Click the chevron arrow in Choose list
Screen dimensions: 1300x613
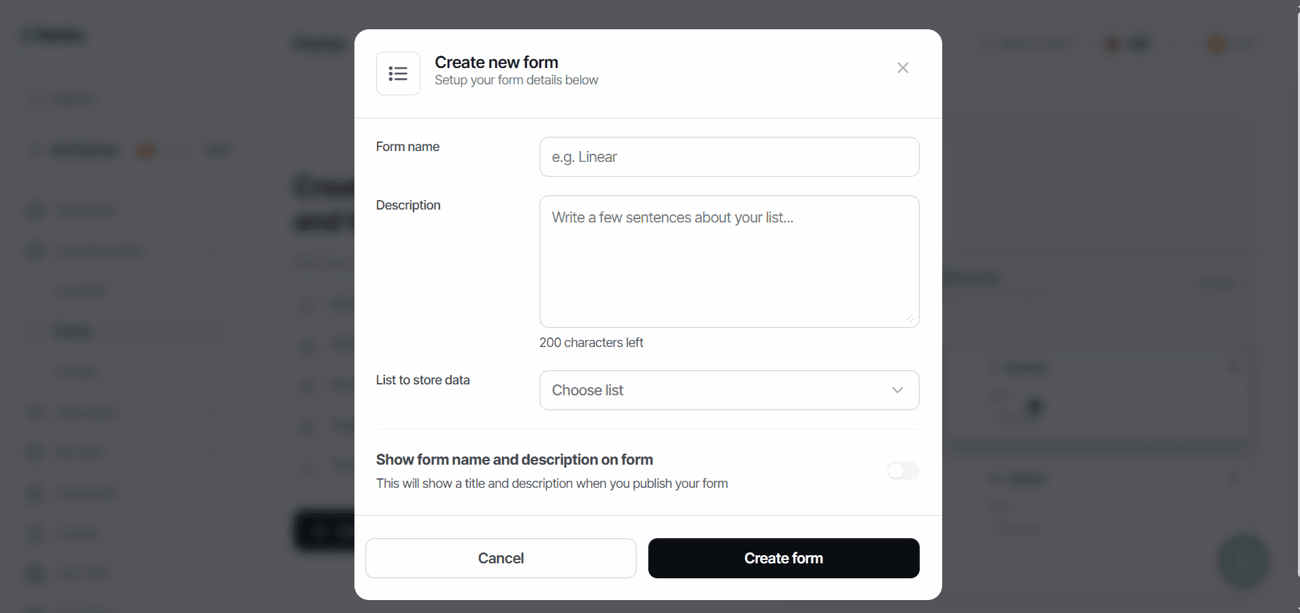point(897,390)
